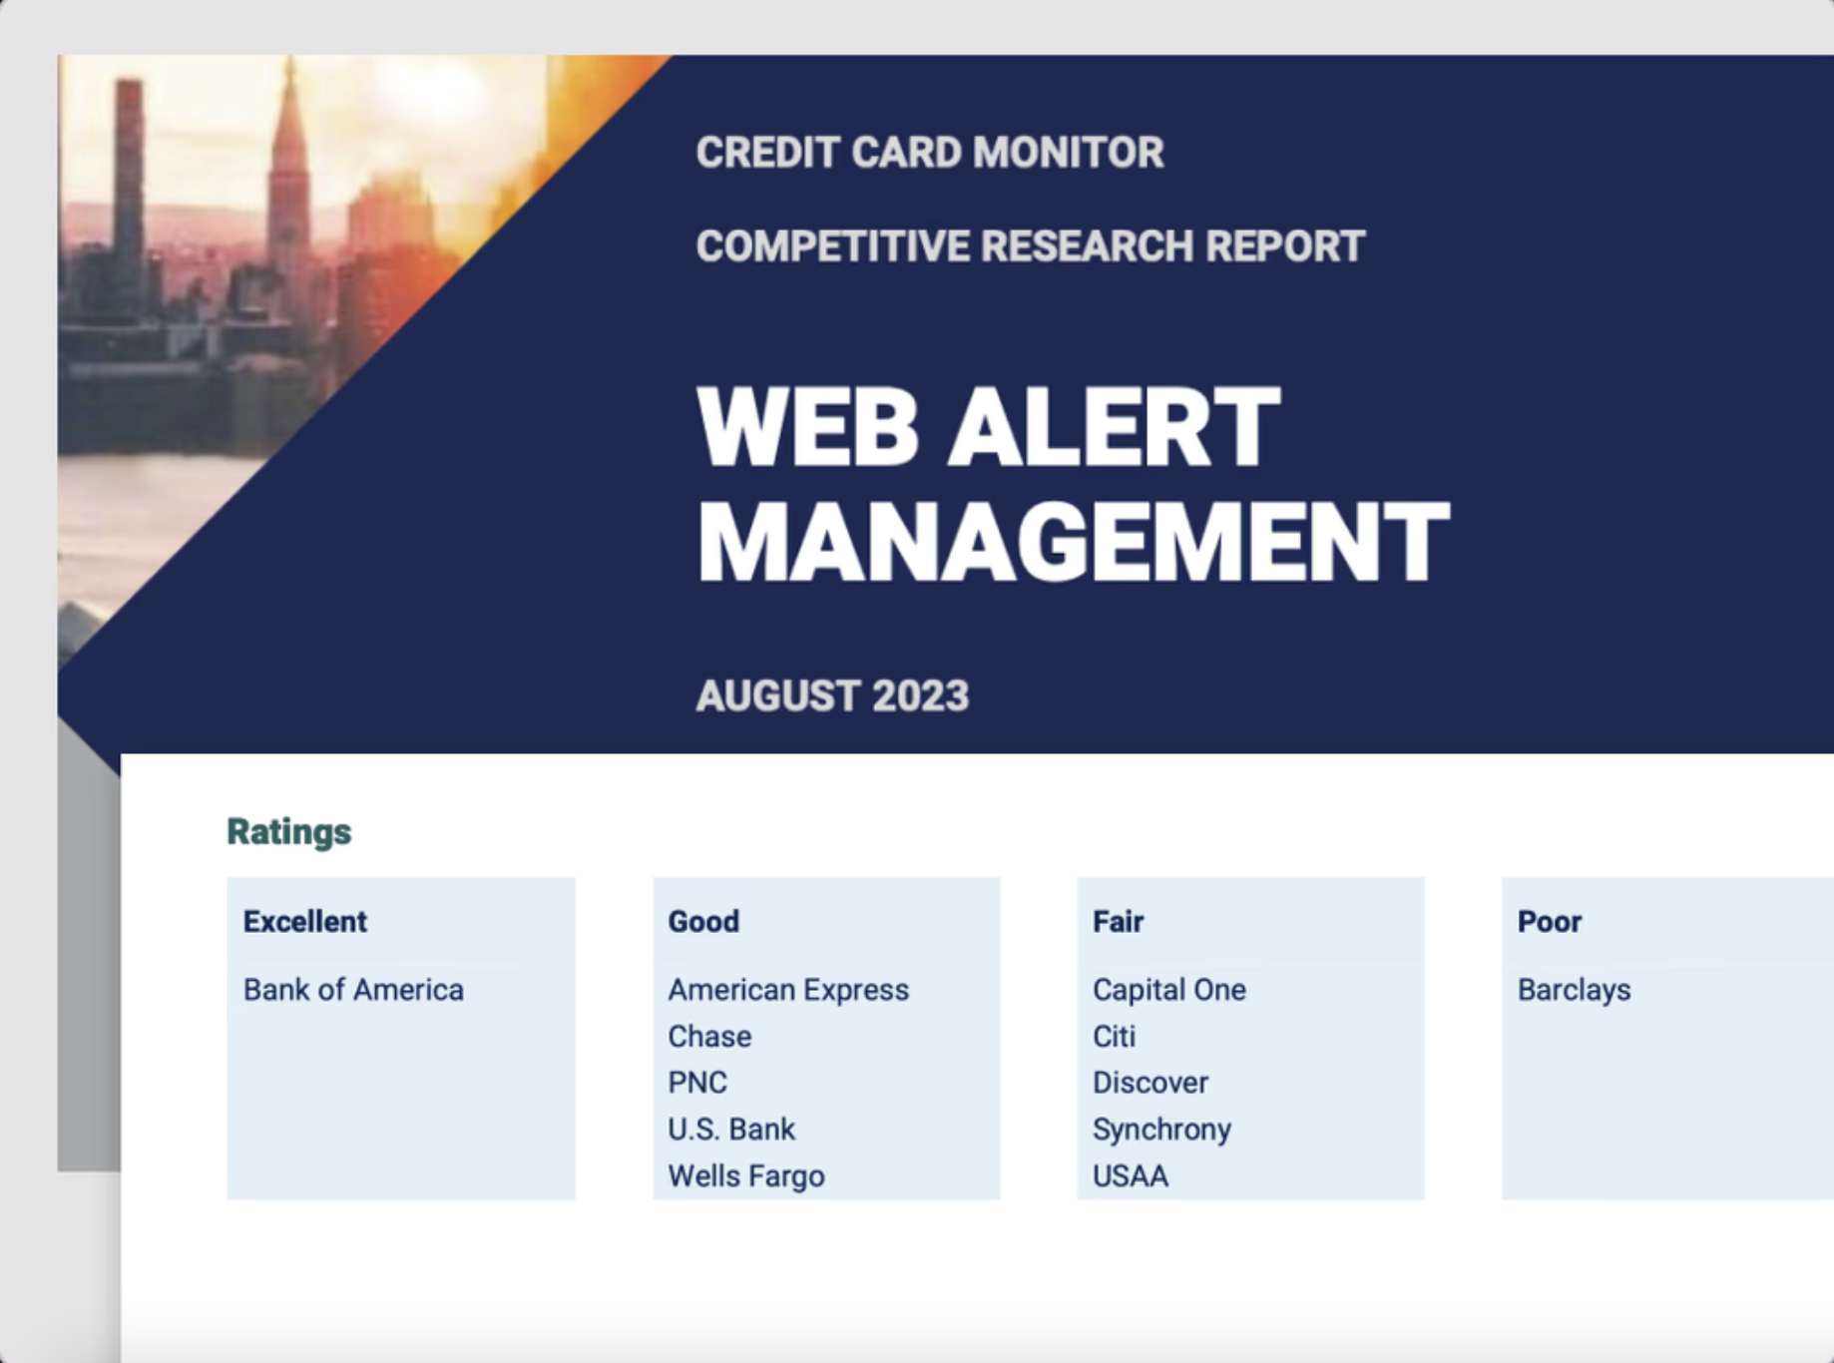Viewport: 1834px width, 1363px height.
Task: Click Discover in the Fair column
Action: tap(1149, 1083)
